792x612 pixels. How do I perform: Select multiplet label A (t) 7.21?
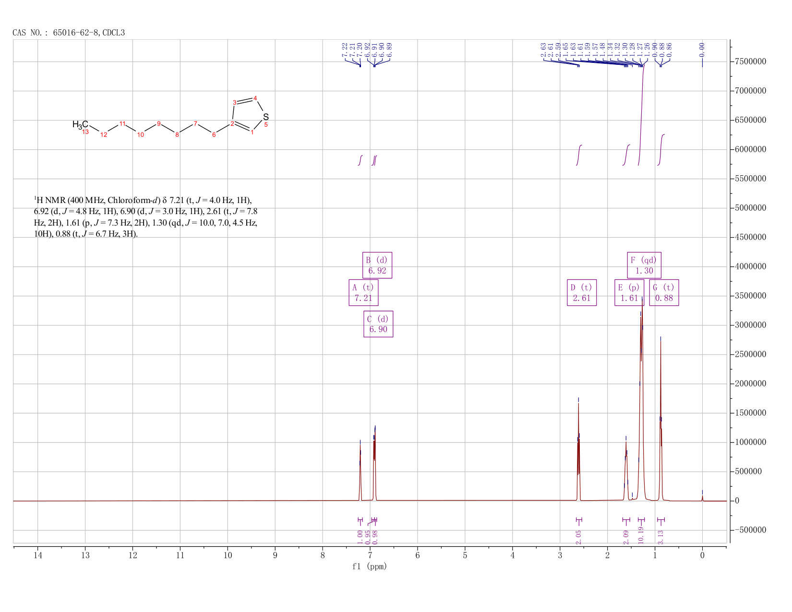coord(363,293)
